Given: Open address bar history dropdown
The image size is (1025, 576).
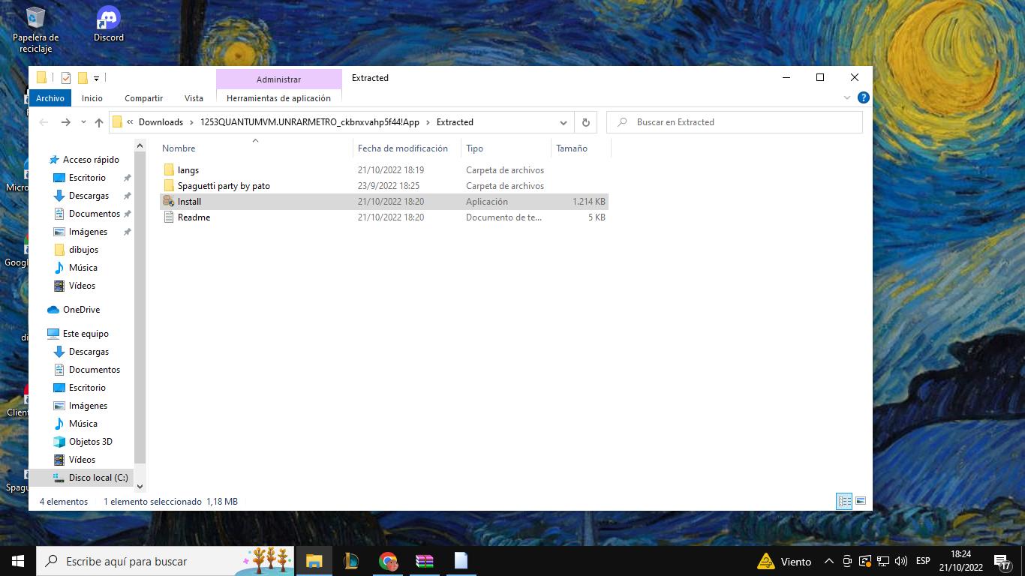Looking at the screenshot, I should (564, 122).
